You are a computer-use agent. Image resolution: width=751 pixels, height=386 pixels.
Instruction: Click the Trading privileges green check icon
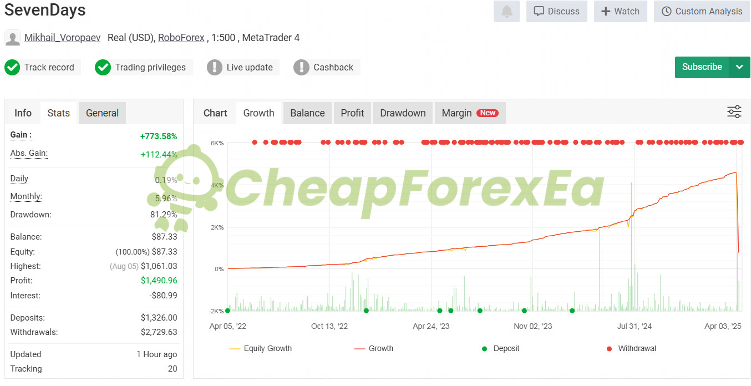[103, 68]
